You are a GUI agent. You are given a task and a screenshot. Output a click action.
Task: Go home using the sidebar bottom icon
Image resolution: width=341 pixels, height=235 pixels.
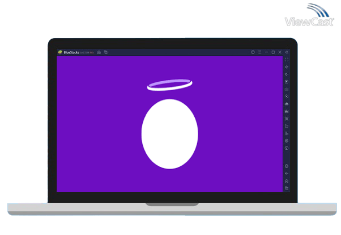coord(287,181)
